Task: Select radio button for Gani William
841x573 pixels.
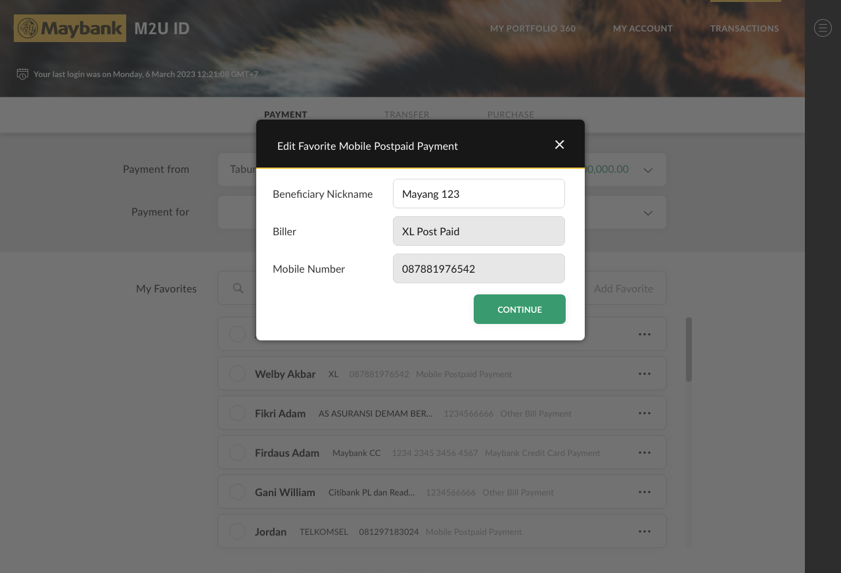Action: click(x=237, y=492)
